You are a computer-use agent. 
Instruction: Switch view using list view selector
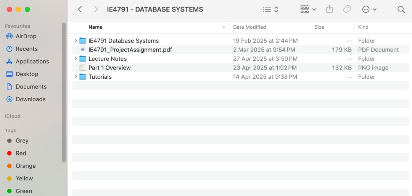(x=271, y=10)
